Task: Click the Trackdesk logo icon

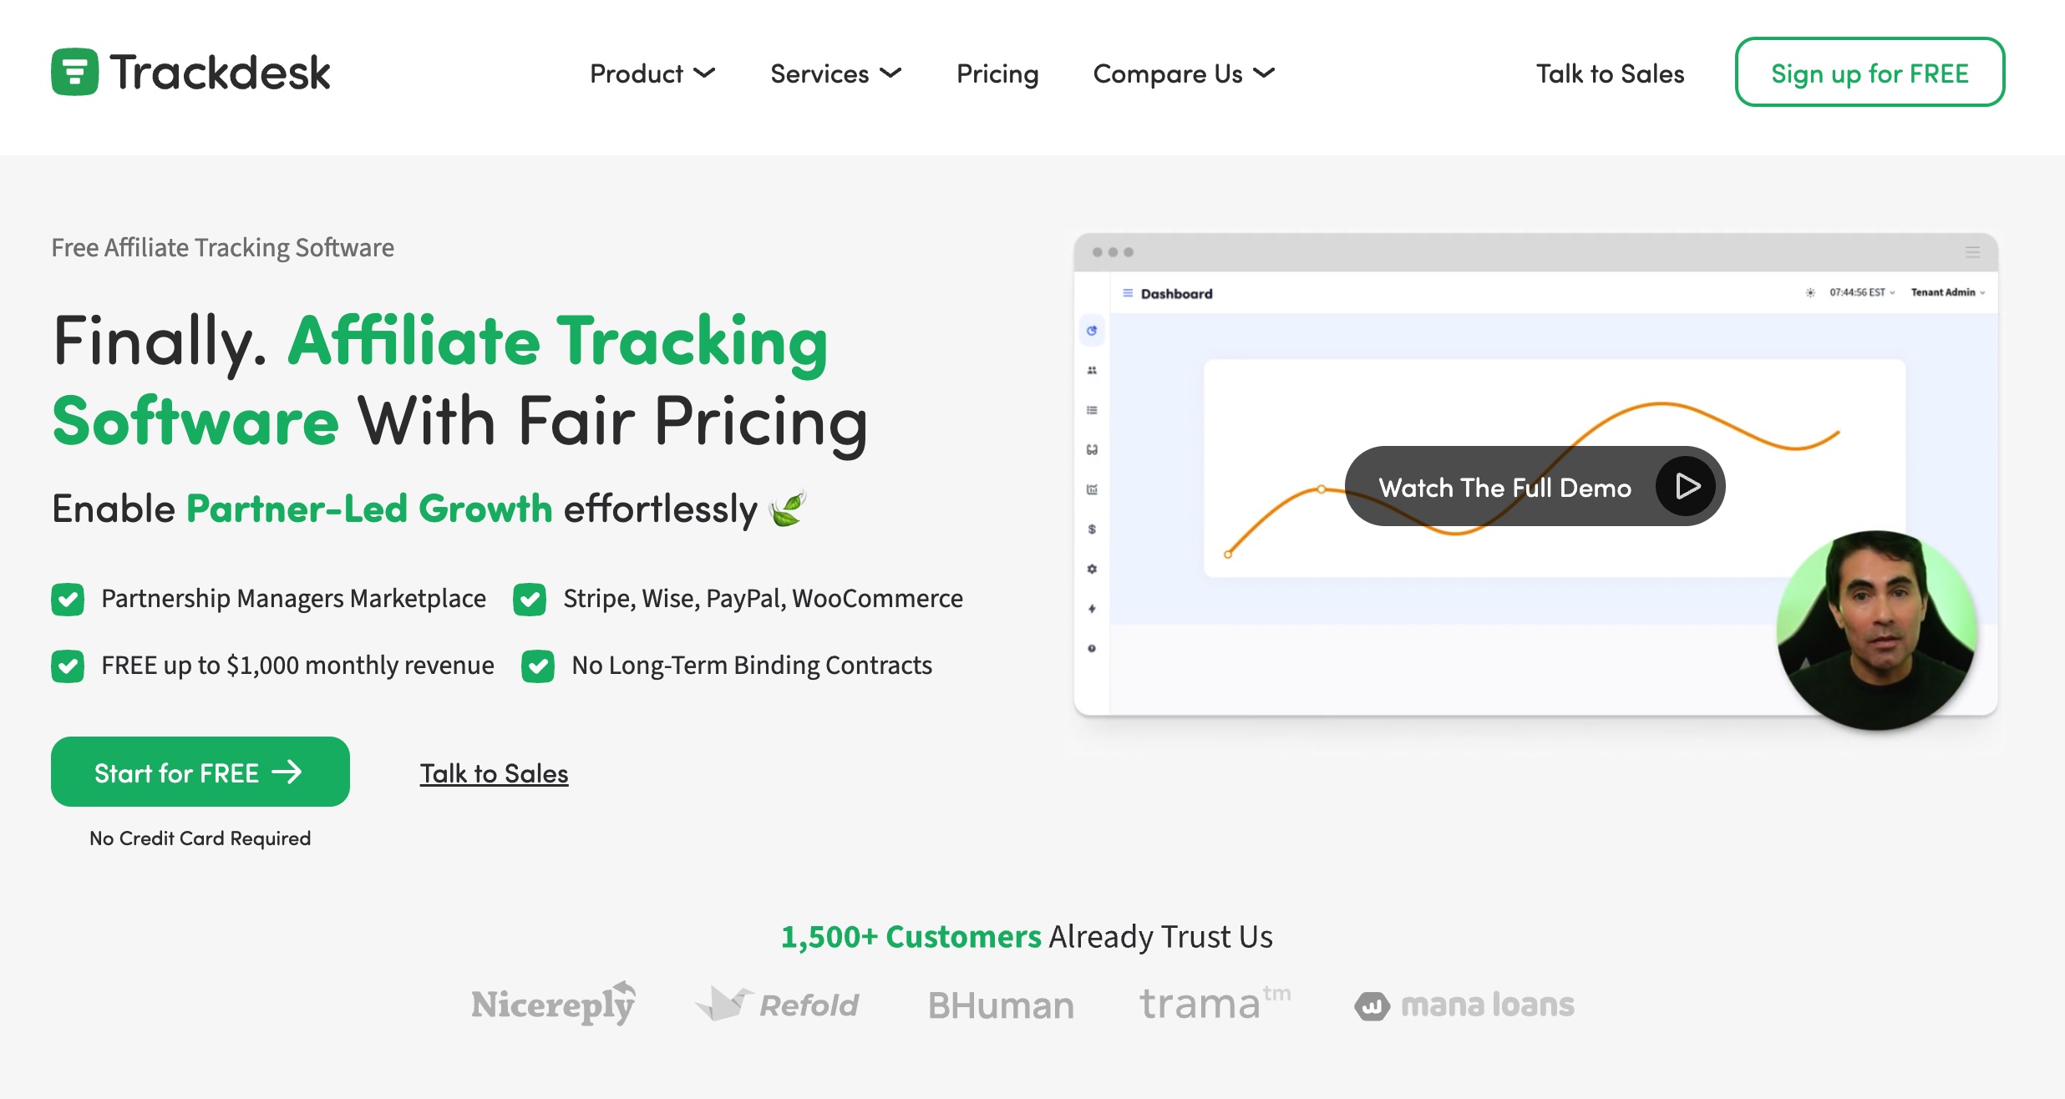Action: click(x=74, y=73)
